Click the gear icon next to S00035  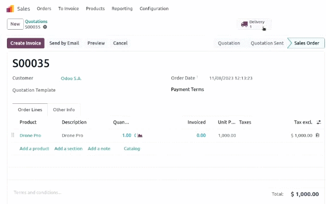(45, 27)
